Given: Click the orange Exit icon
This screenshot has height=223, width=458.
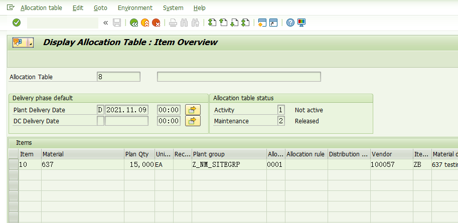Looking at the screenshot, I should (145, 23).
